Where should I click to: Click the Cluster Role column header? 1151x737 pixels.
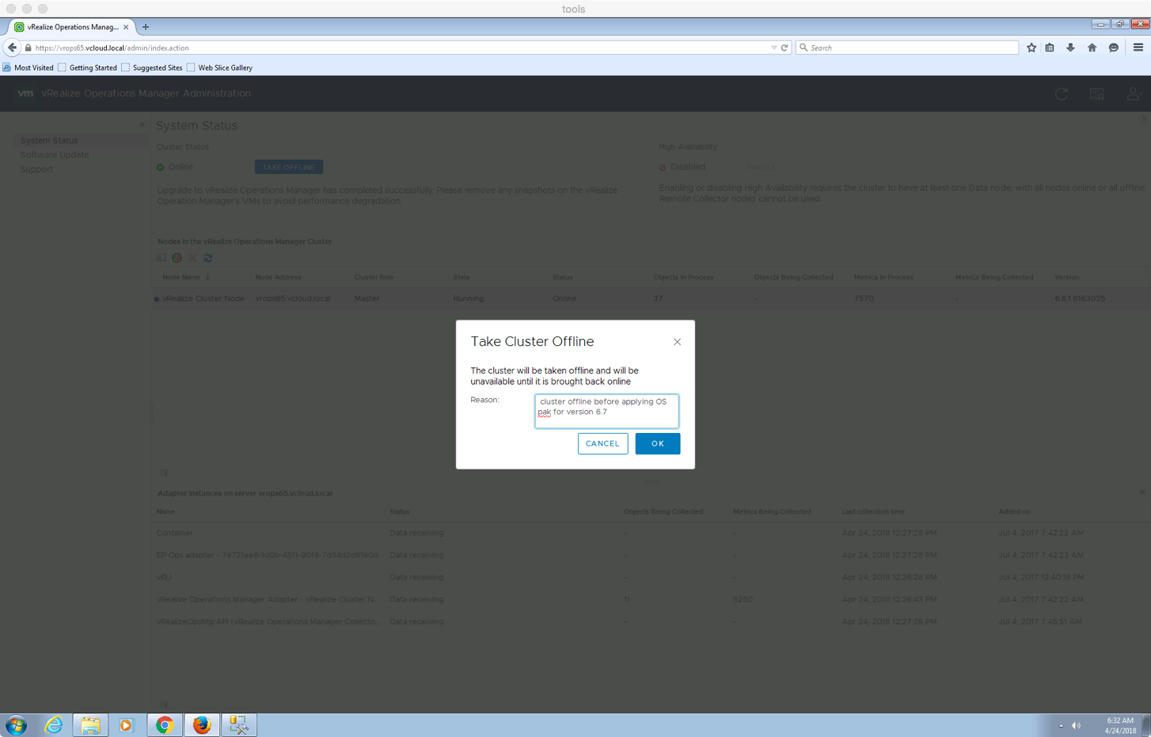pos(374,277)
